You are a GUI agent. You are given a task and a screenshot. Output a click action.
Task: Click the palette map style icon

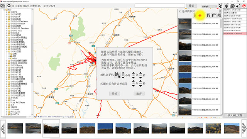click(x=232, y=6)
